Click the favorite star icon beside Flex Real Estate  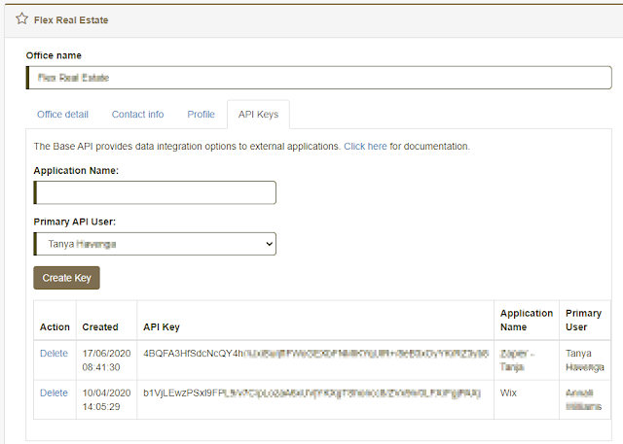click(21, 19)
